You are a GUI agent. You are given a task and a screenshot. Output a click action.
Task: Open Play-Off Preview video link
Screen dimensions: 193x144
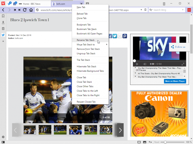(159, 69)
